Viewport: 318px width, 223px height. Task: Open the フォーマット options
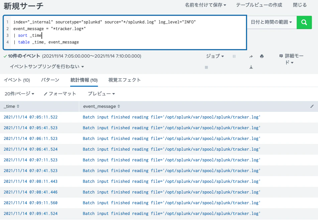[x=60, y=94]
